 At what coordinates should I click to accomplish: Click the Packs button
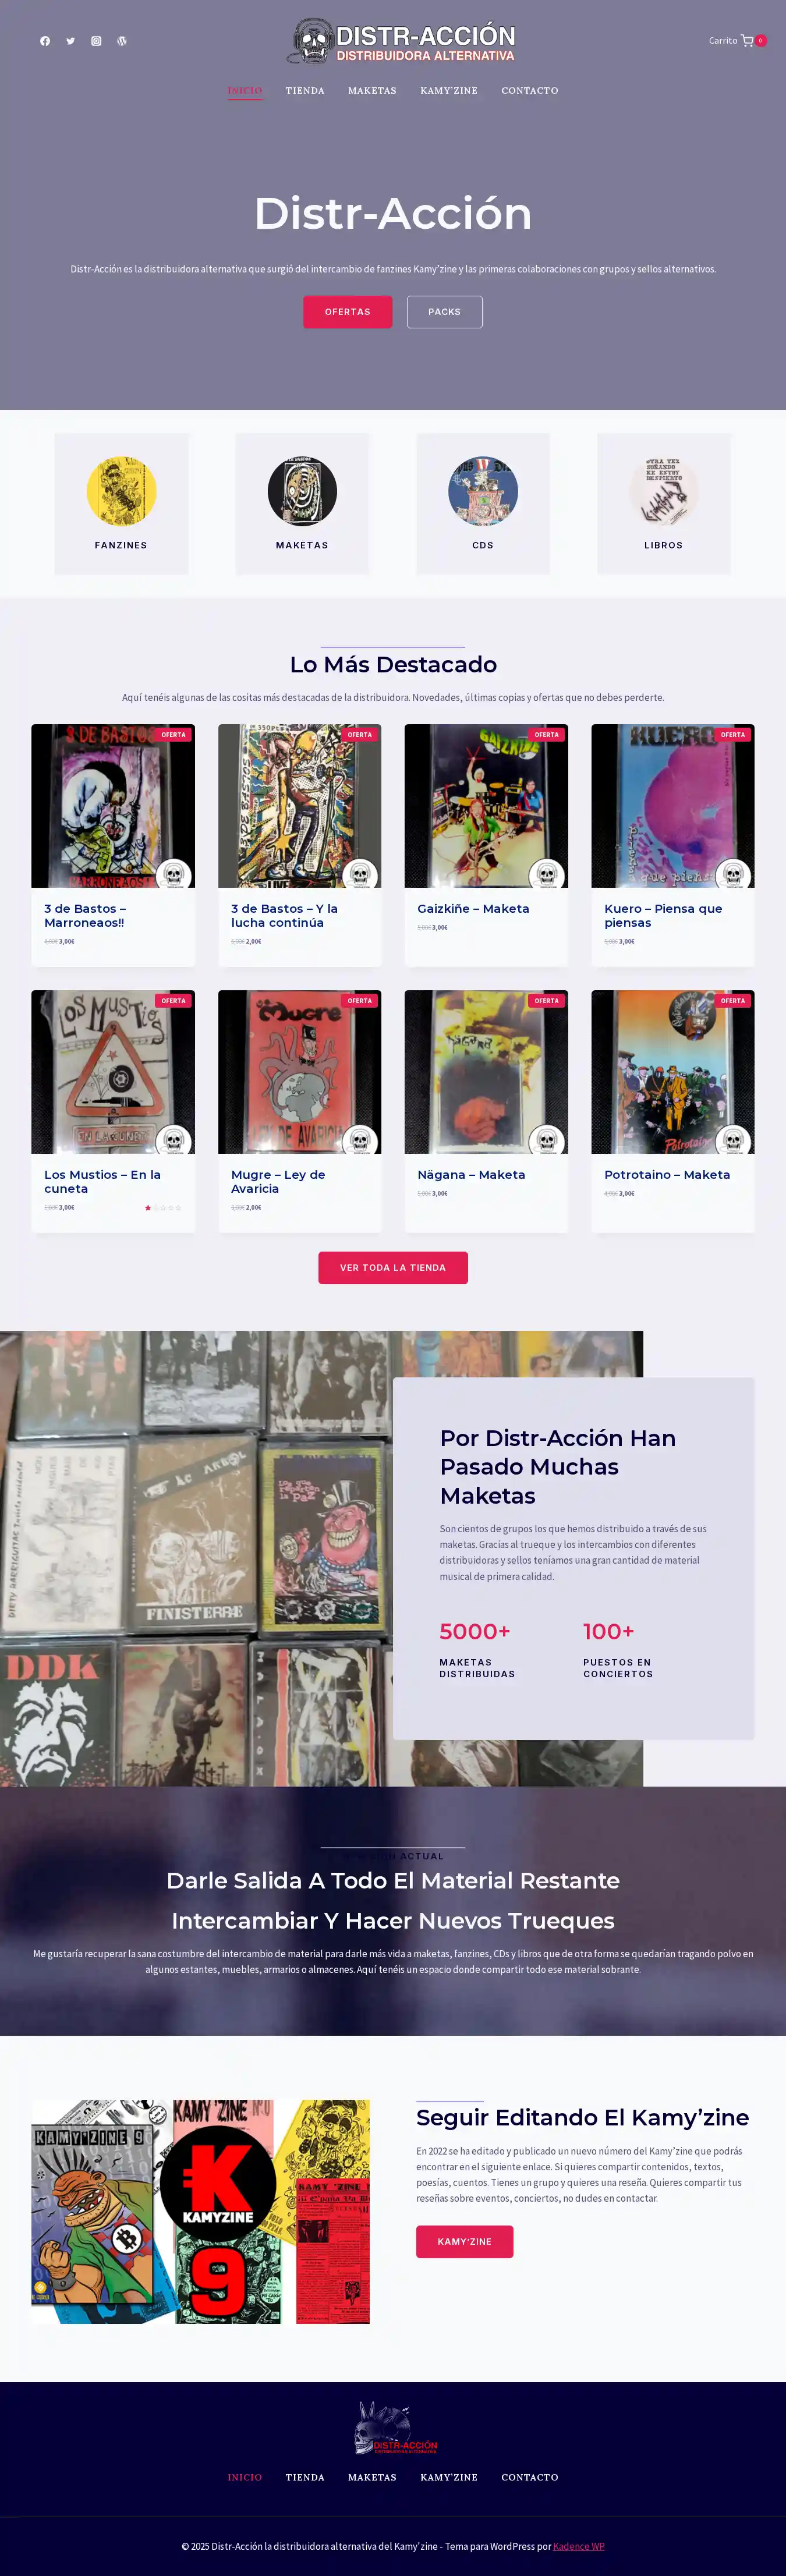(x=445, y=312)
